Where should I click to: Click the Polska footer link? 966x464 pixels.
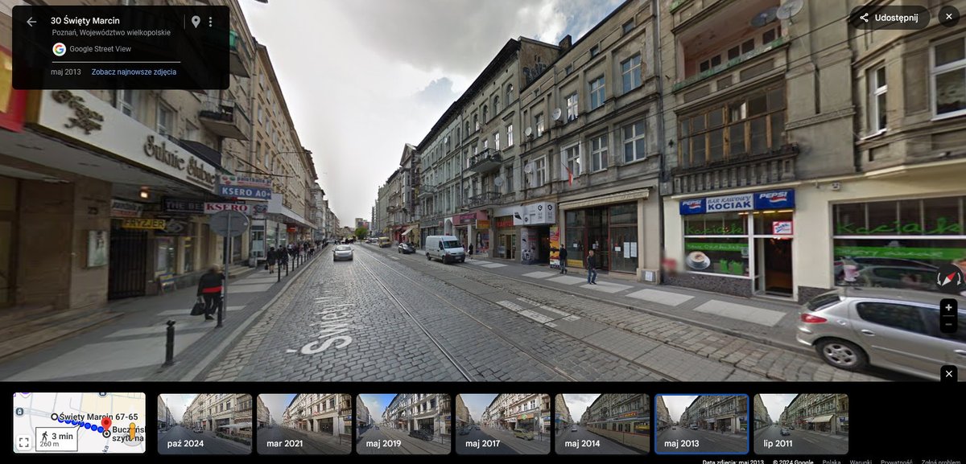coord(832,462)
